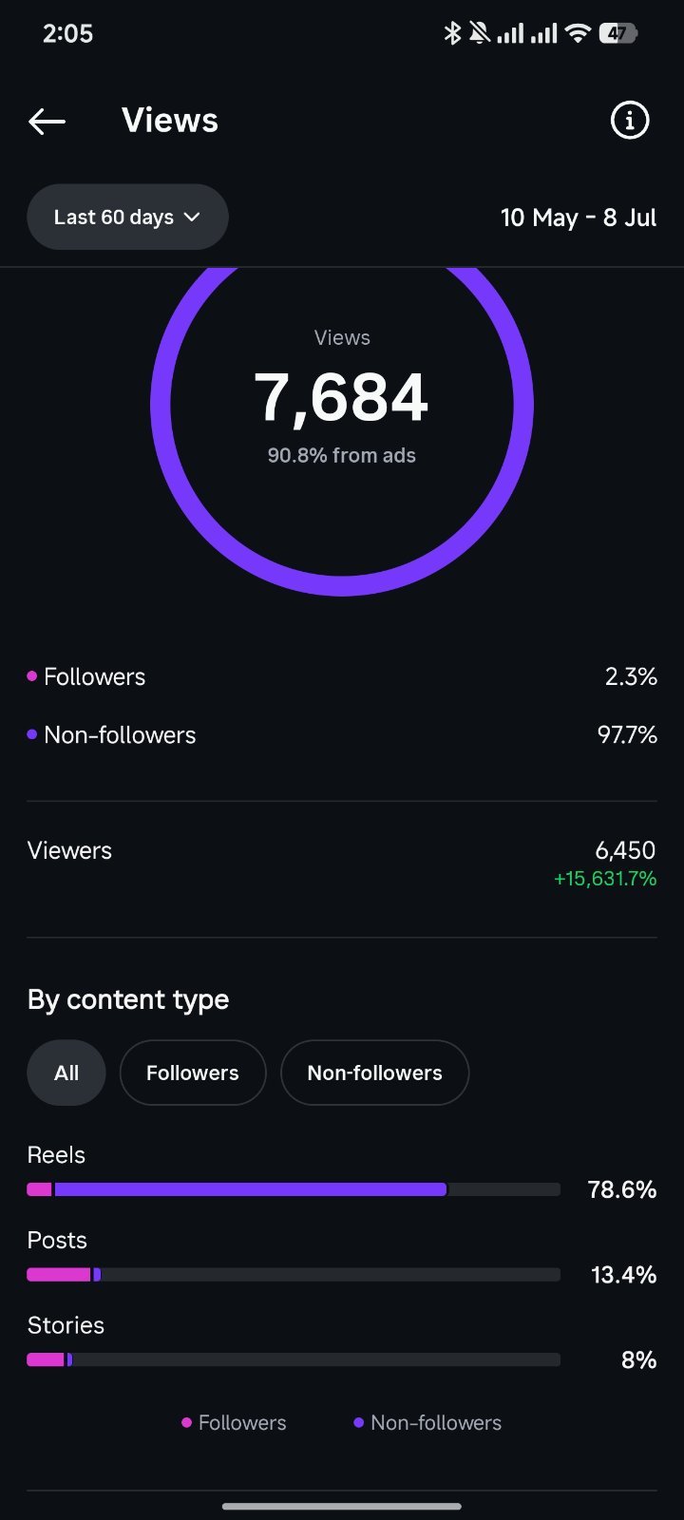Tap the chevron next to Last 60 days
Image resolution: width=684 pixels, height=1520 pixels.
click(192, 217)
